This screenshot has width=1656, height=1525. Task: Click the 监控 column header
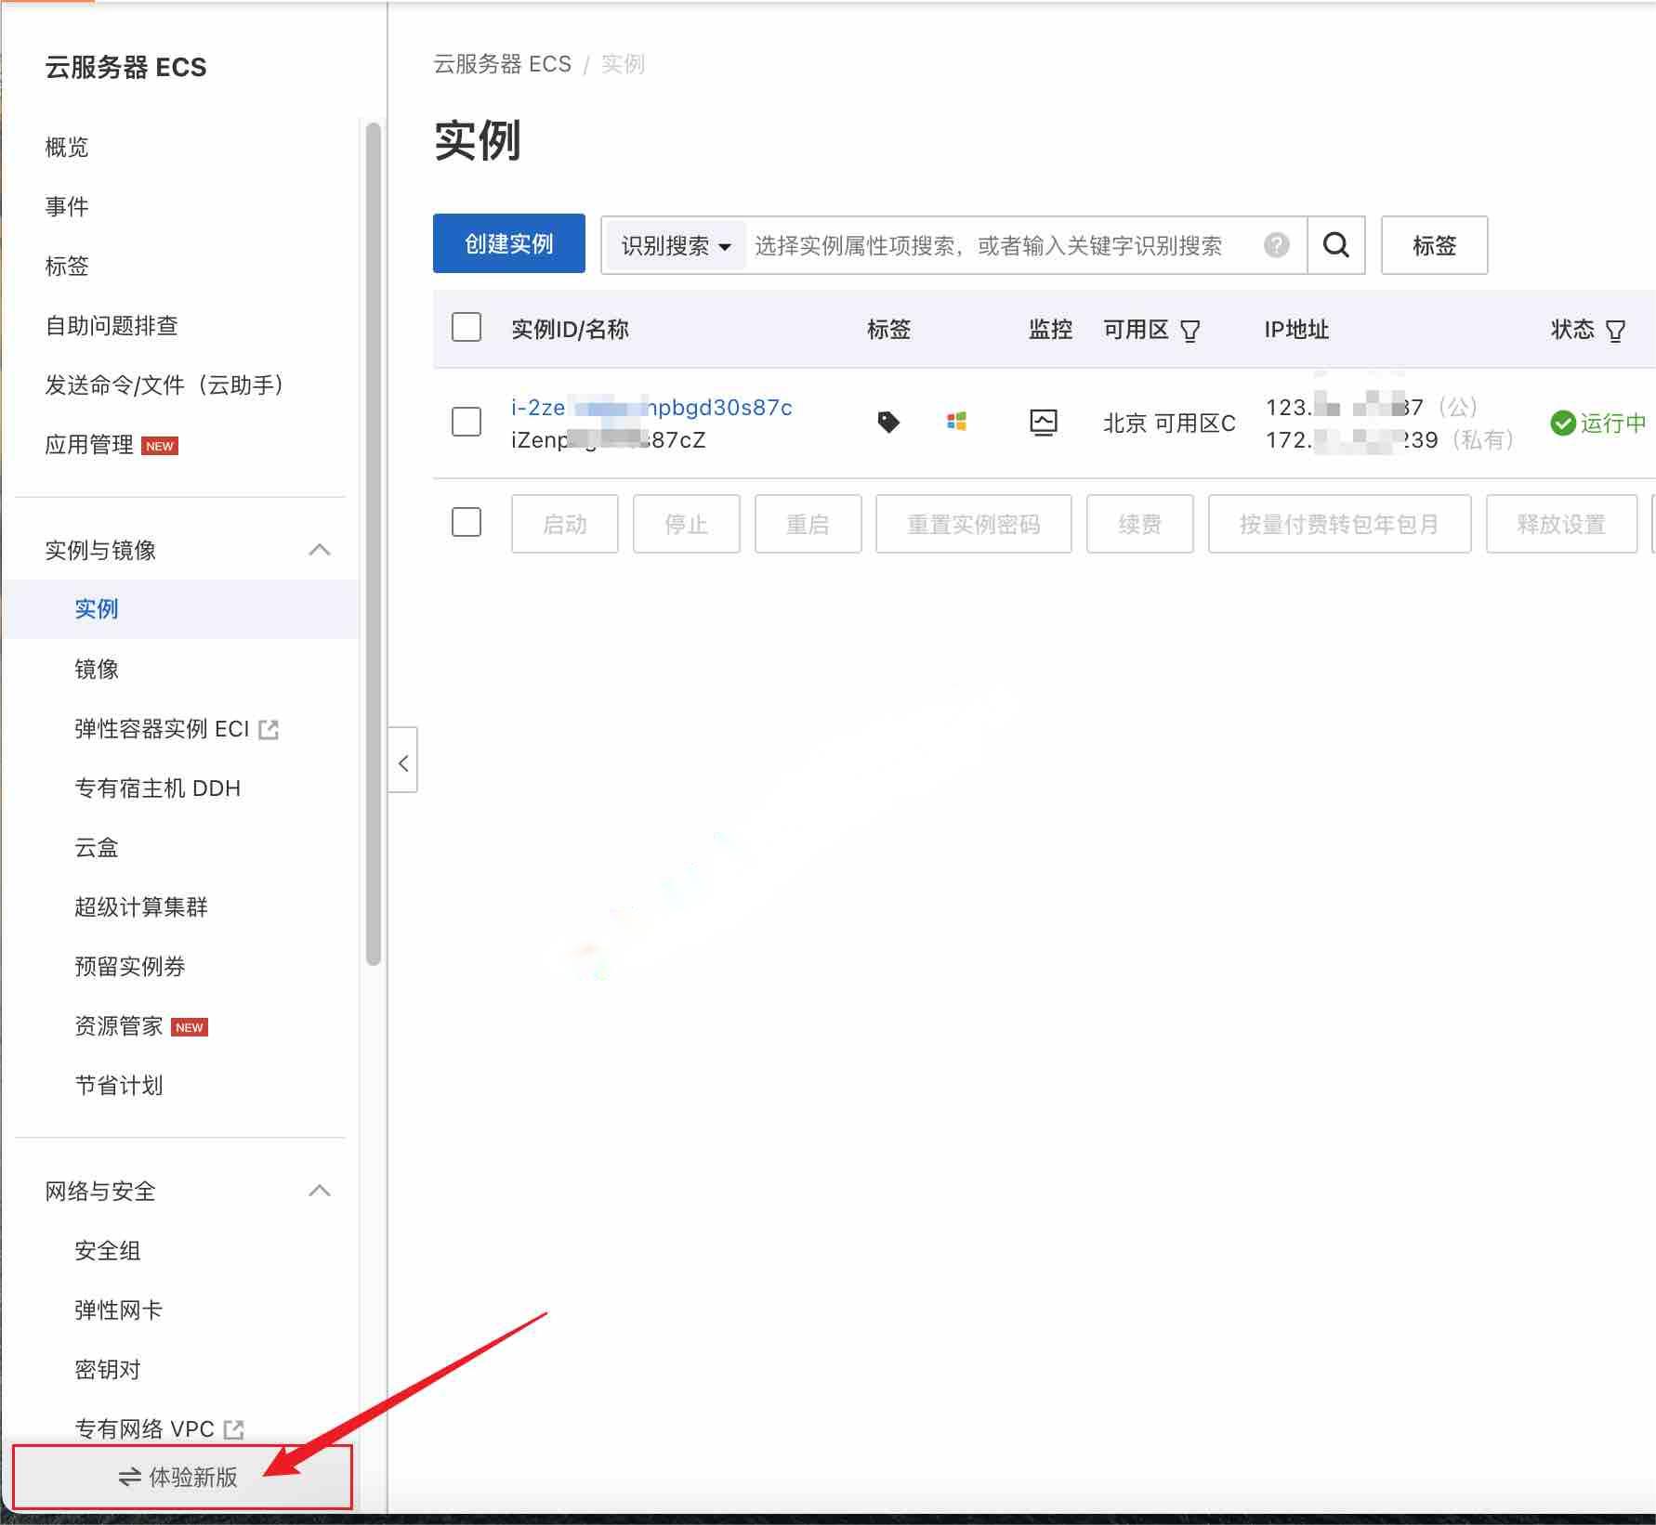click(x=1050, y=330)
